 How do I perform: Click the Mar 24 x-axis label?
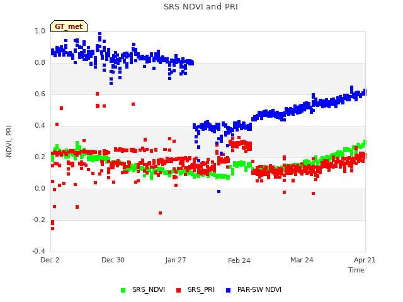302,260
